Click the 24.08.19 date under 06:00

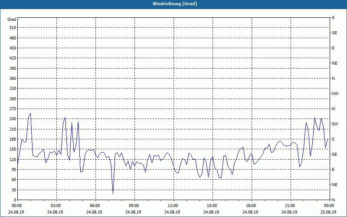(94, 212)
